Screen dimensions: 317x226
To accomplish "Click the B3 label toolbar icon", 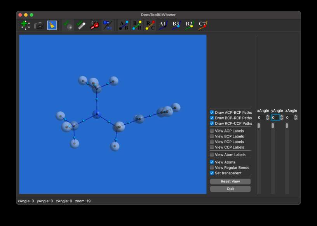I will point(176,25).
